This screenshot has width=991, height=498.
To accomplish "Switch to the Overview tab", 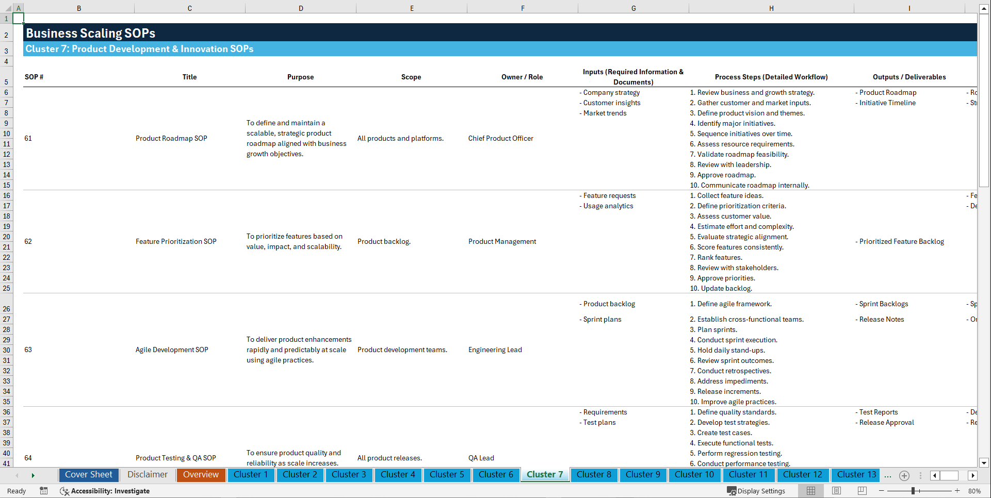I will tap(201, 475).
